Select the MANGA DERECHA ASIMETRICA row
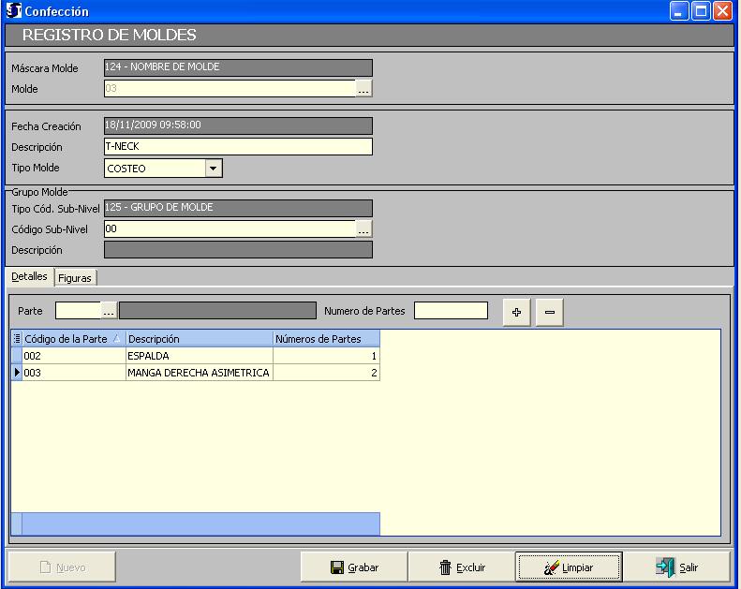This screenshot has height=589, width=741. [x=197, y=373]
